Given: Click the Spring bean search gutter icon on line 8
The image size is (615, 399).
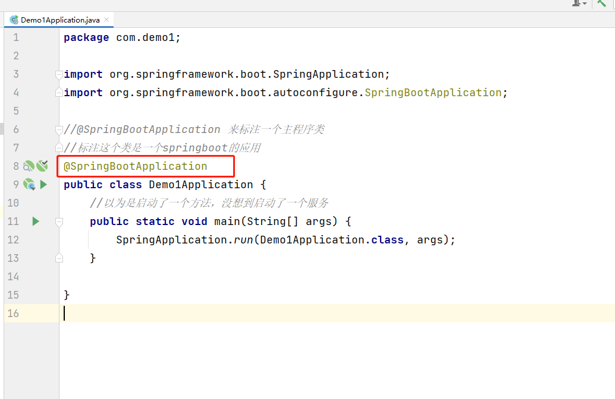Looking at the screenshot, I should point(29,166).
